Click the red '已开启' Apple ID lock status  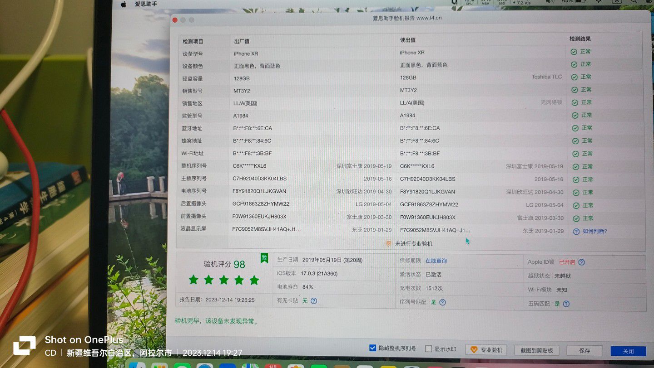[x=567, y=262]
